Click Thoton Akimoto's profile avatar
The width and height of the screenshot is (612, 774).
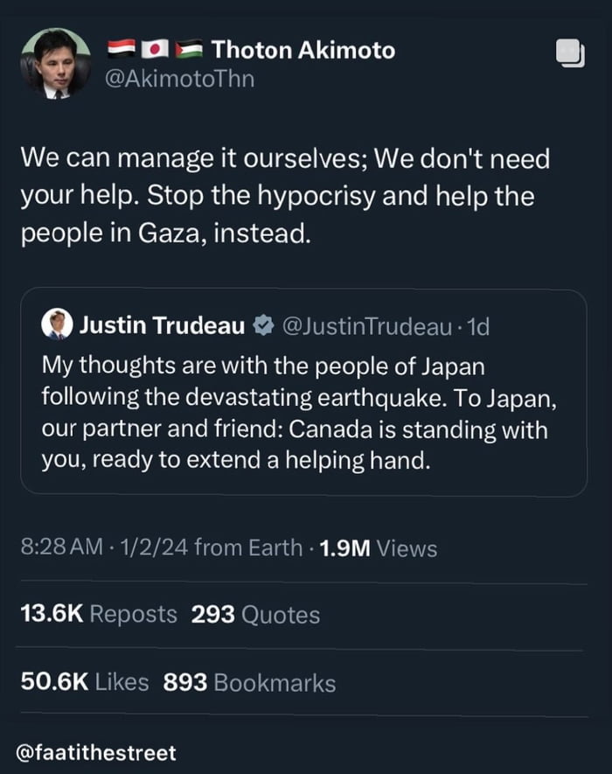pyautogui.click(x=56, y=63)
